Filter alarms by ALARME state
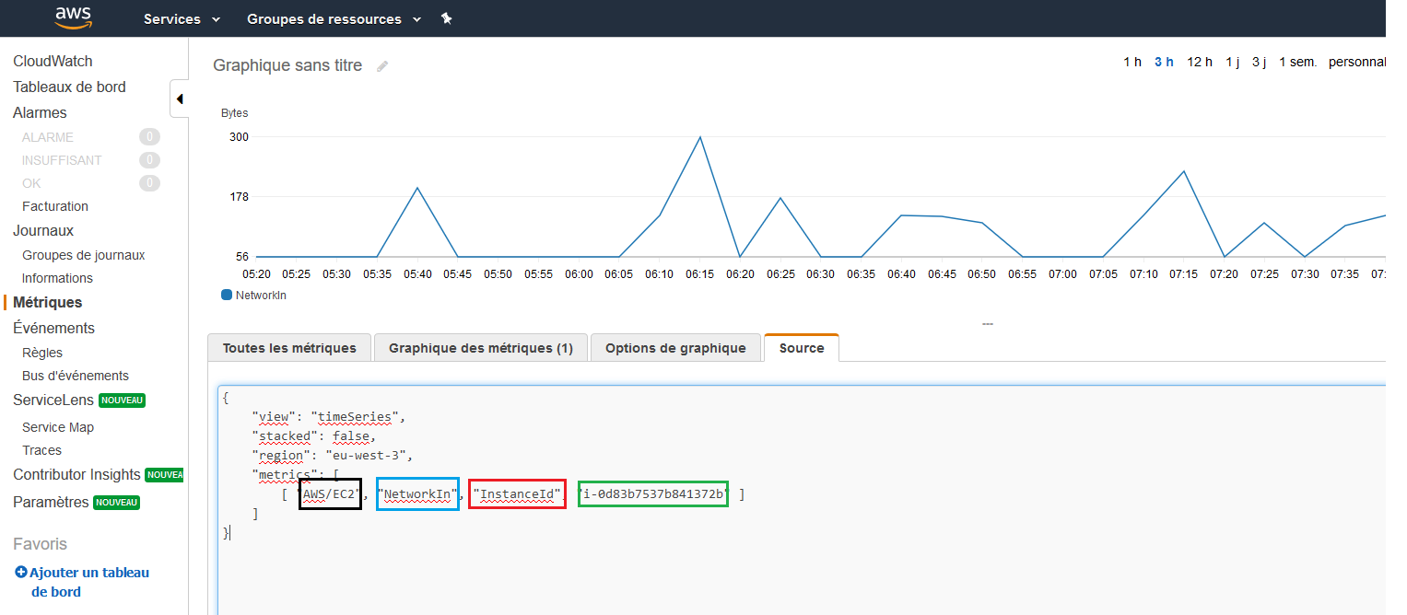The width and height of the screenshot is (1407, 615). coord(48,137)
